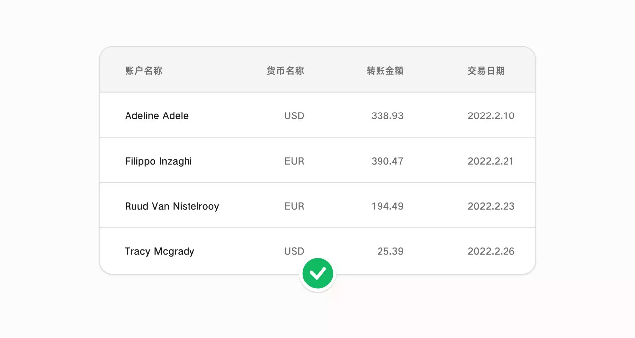Click the 2022.2.10 transaction date
635x338 pixels.
(491, 116)
